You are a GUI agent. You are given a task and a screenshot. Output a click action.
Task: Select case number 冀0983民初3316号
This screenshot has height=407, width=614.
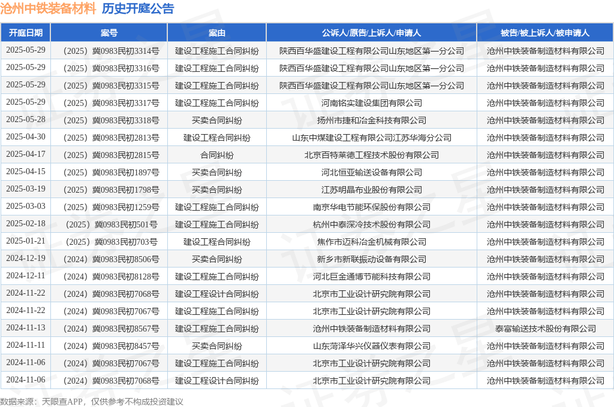[126, 68]
